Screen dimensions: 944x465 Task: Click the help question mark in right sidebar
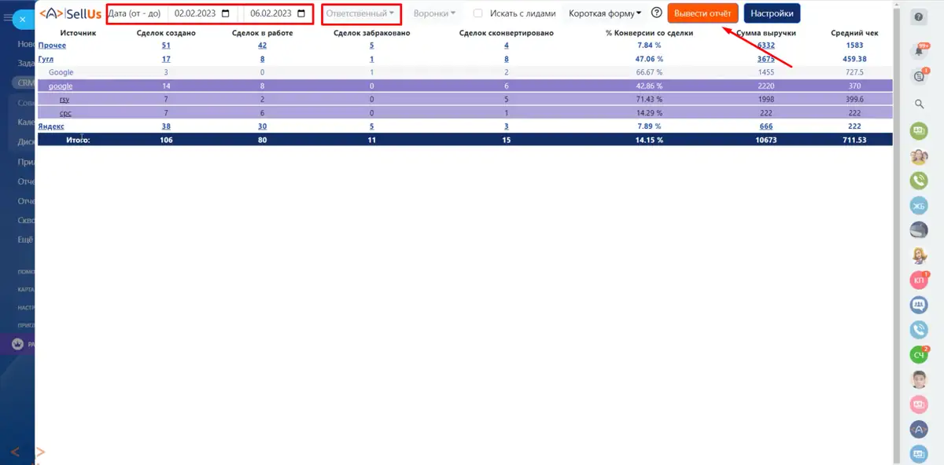[919, 18]
